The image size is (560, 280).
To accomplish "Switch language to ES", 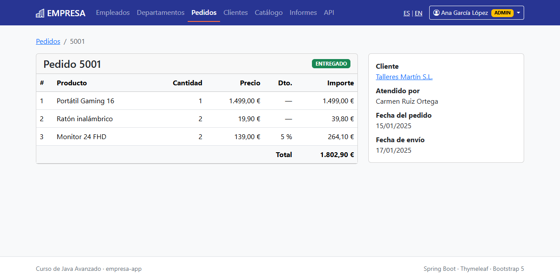I will point(407,13).
